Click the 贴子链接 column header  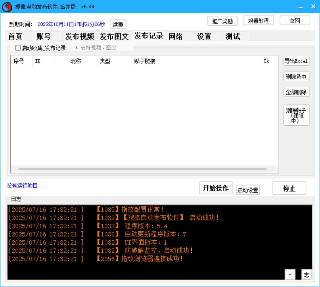(196, 61)
